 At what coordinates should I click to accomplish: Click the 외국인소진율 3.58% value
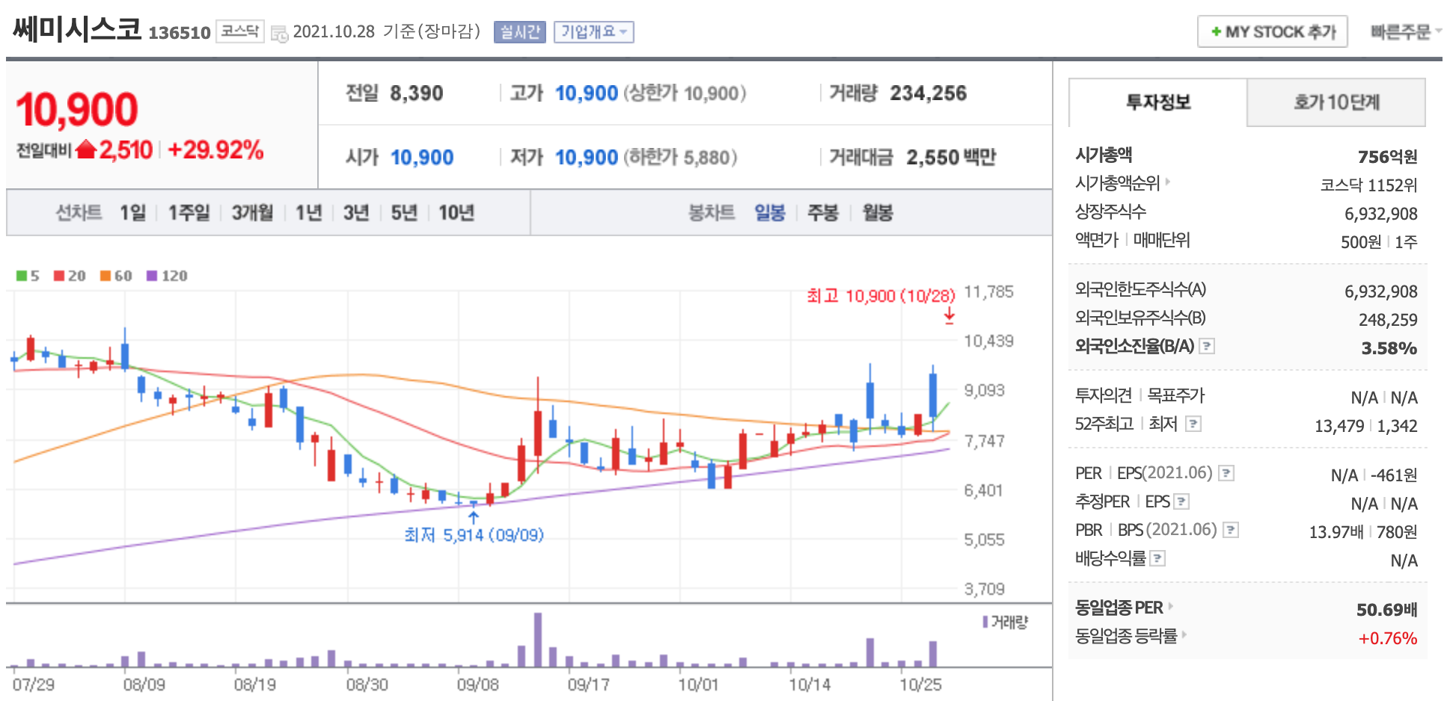pos(1389,348)
